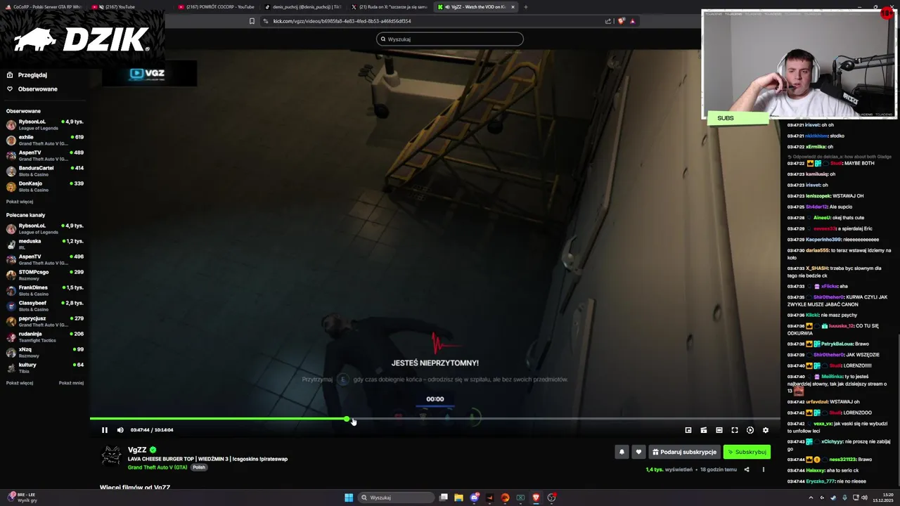Open VgZZ channel name link
The image size is (900, 506).
(137, 450)
